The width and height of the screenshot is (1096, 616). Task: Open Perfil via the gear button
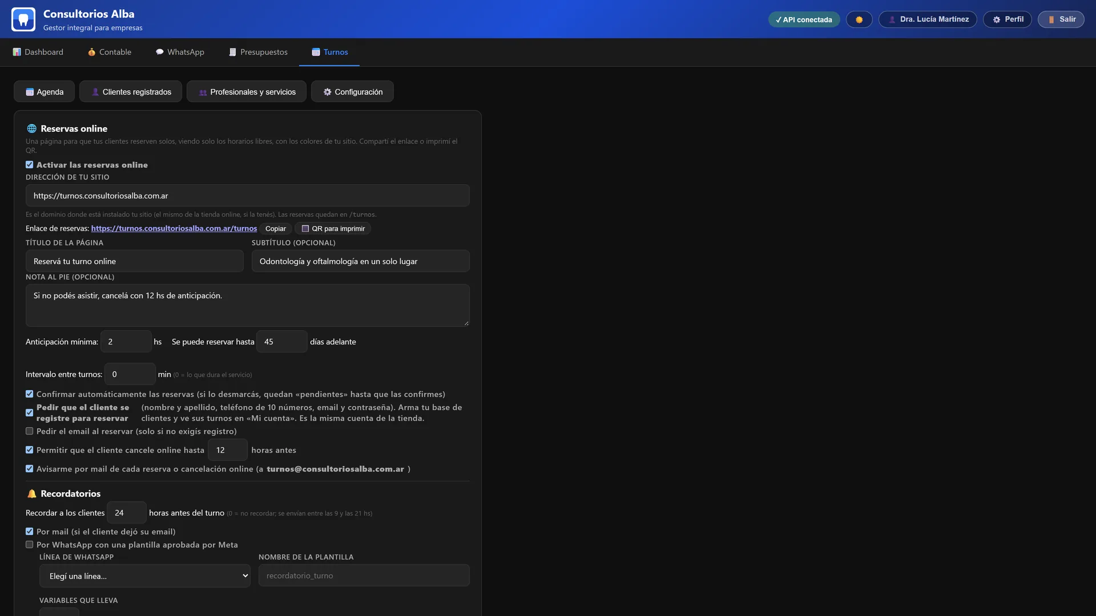(x=1008, y=19)
